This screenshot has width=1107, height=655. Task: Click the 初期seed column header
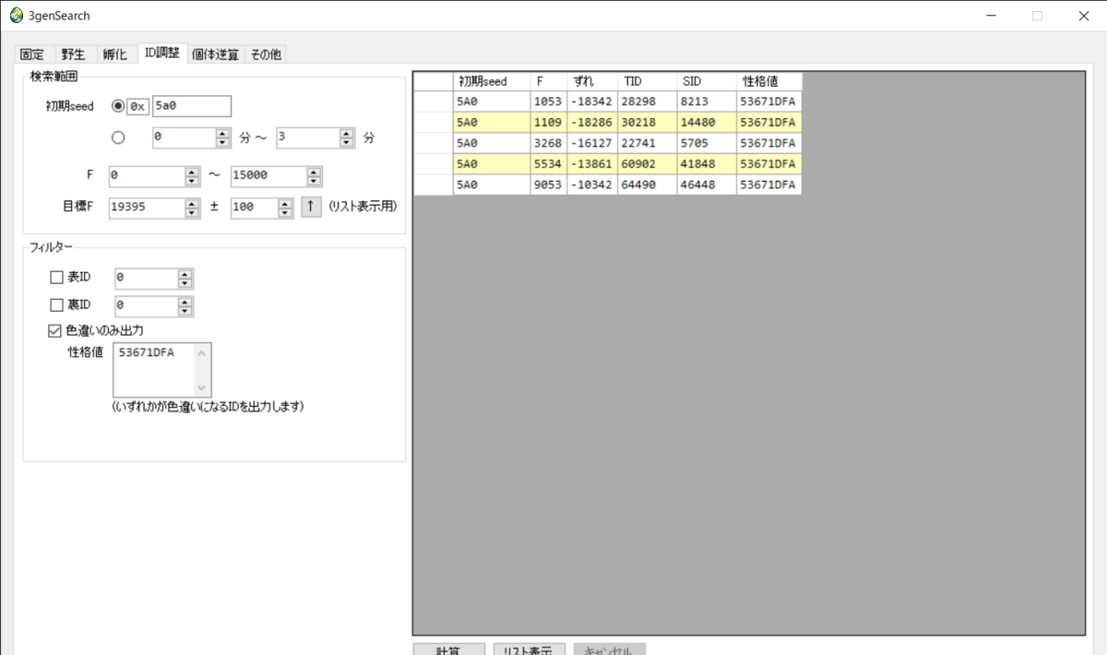[492, 81]
